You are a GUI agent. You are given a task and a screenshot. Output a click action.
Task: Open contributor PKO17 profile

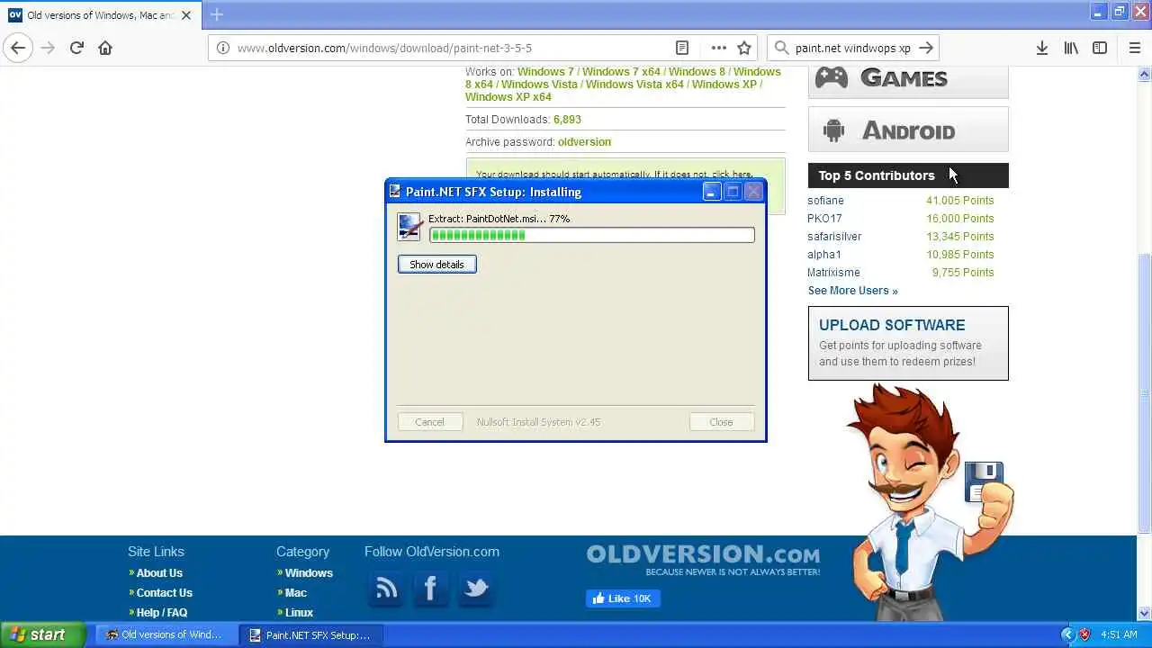click(x=824, y=219)
